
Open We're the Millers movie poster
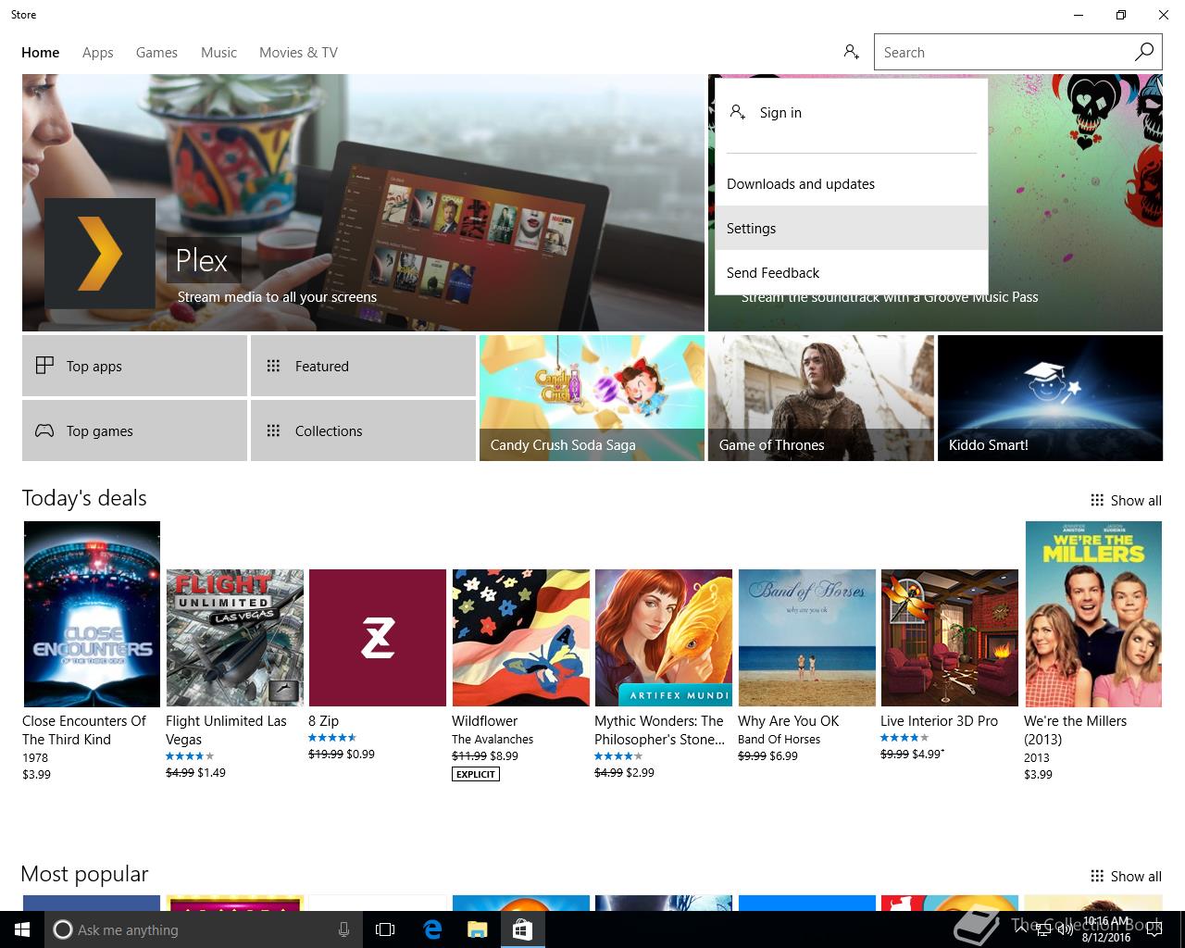coord(1093,614)
